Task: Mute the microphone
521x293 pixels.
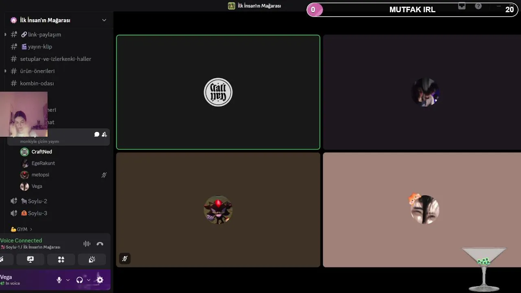Action: click(x=59, y=280)
